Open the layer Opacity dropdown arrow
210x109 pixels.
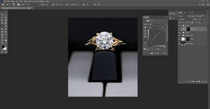tap(202, 19)
